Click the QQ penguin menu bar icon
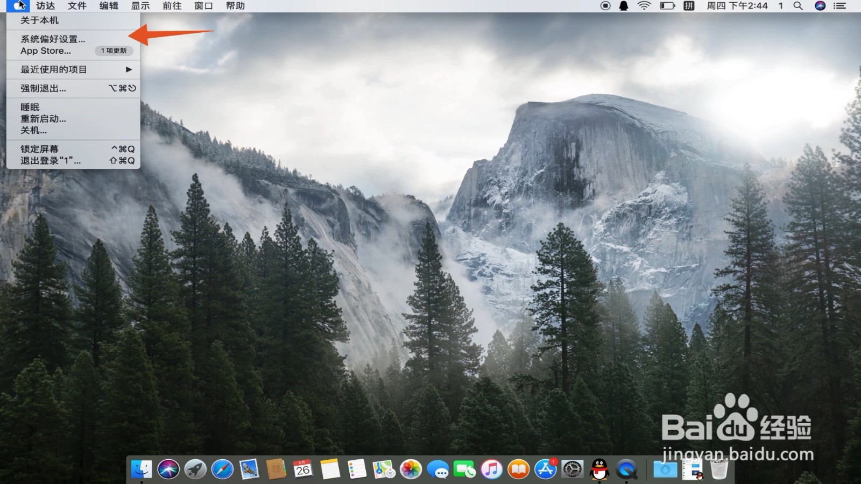This screenshot has width=861, height=484. (624, 6)
